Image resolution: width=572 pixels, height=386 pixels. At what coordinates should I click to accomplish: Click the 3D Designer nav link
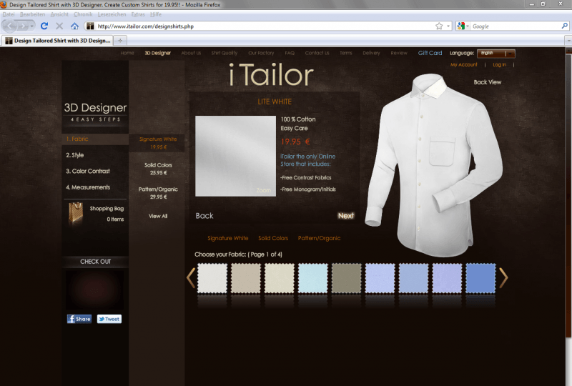pyautogui.click(x=157, y=53)
